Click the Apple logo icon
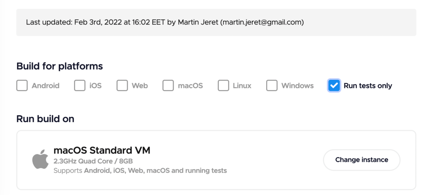Image resolution: width=443 pixels, height=195 pixels. click(x=40, y=159)
